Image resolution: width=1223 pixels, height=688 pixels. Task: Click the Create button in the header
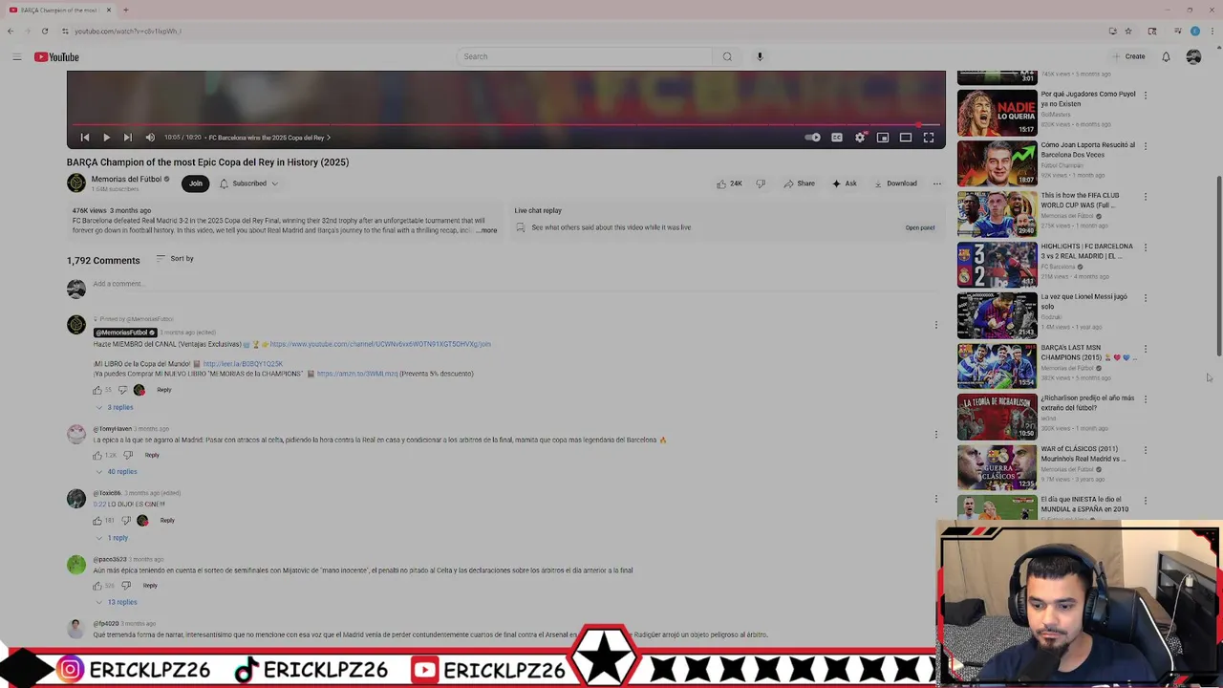coord(1128,56)
